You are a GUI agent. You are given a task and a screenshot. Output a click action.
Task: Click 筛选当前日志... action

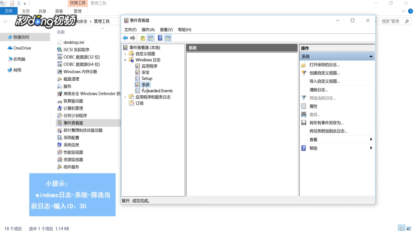pyautogui.click(x=323, y=98)
